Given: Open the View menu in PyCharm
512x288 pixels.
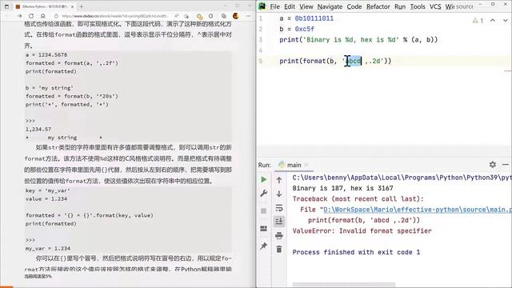Looking at the screenshot, I should tap(306, 6).
